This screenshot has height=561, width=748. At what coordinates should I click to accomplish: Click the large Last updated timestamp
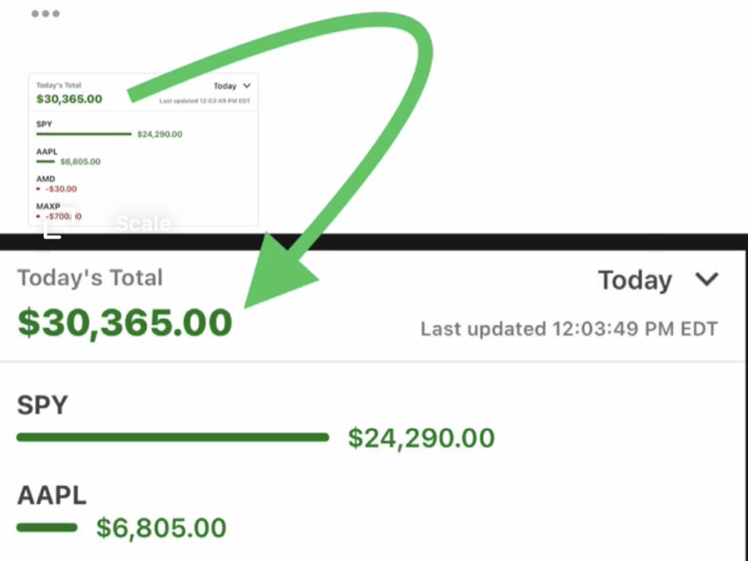569,329
